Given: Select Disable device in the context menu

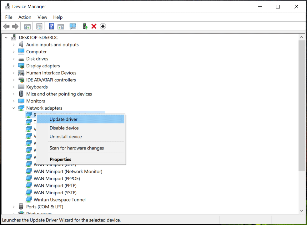Looking at the screenshot, I should 64,128.
